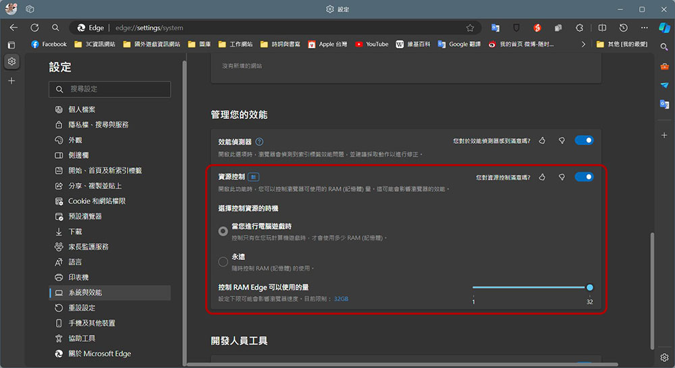
Task: Open the YouTube bookmark
Action: pos(371,45)
